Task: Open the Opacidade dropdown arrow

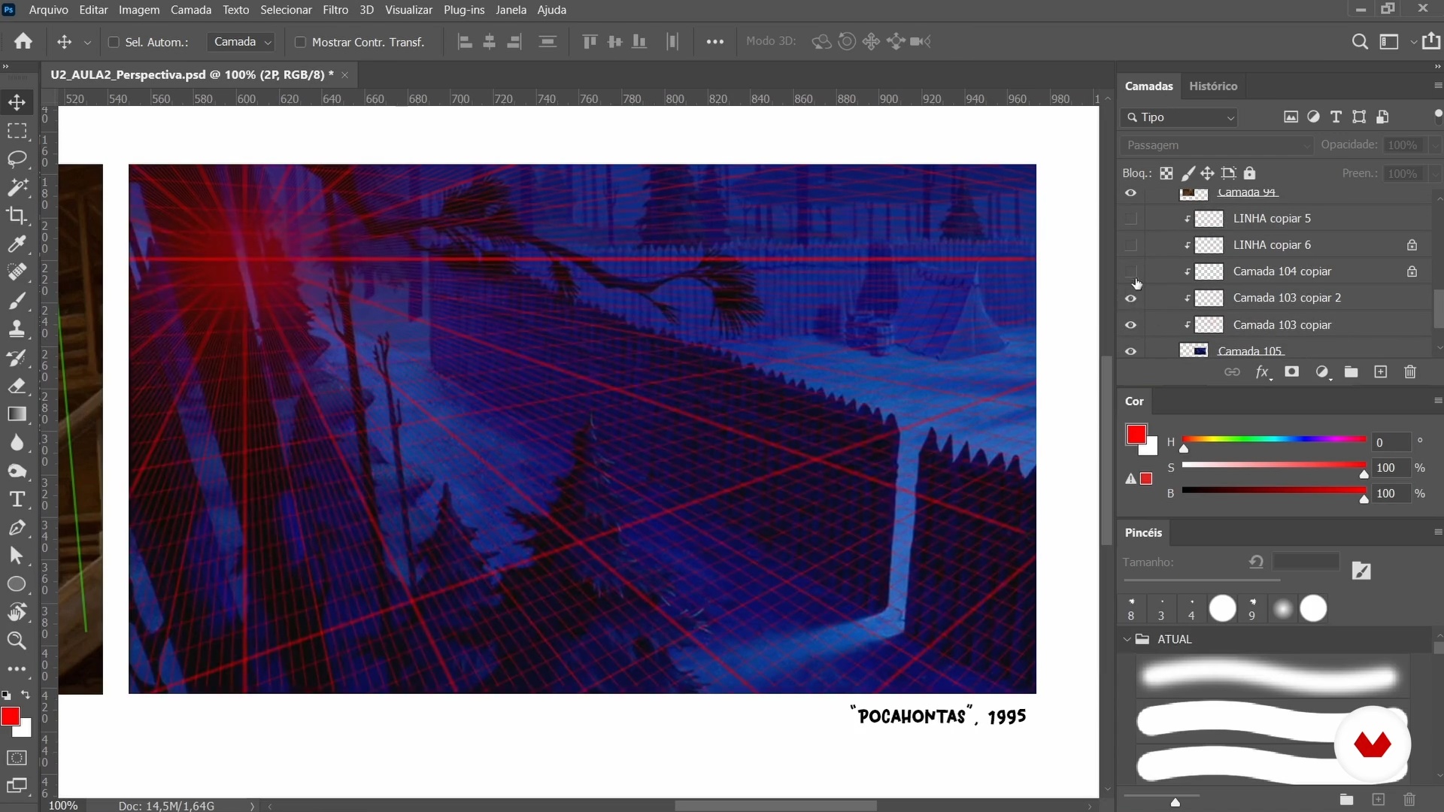Action: tap(1435, 145)
